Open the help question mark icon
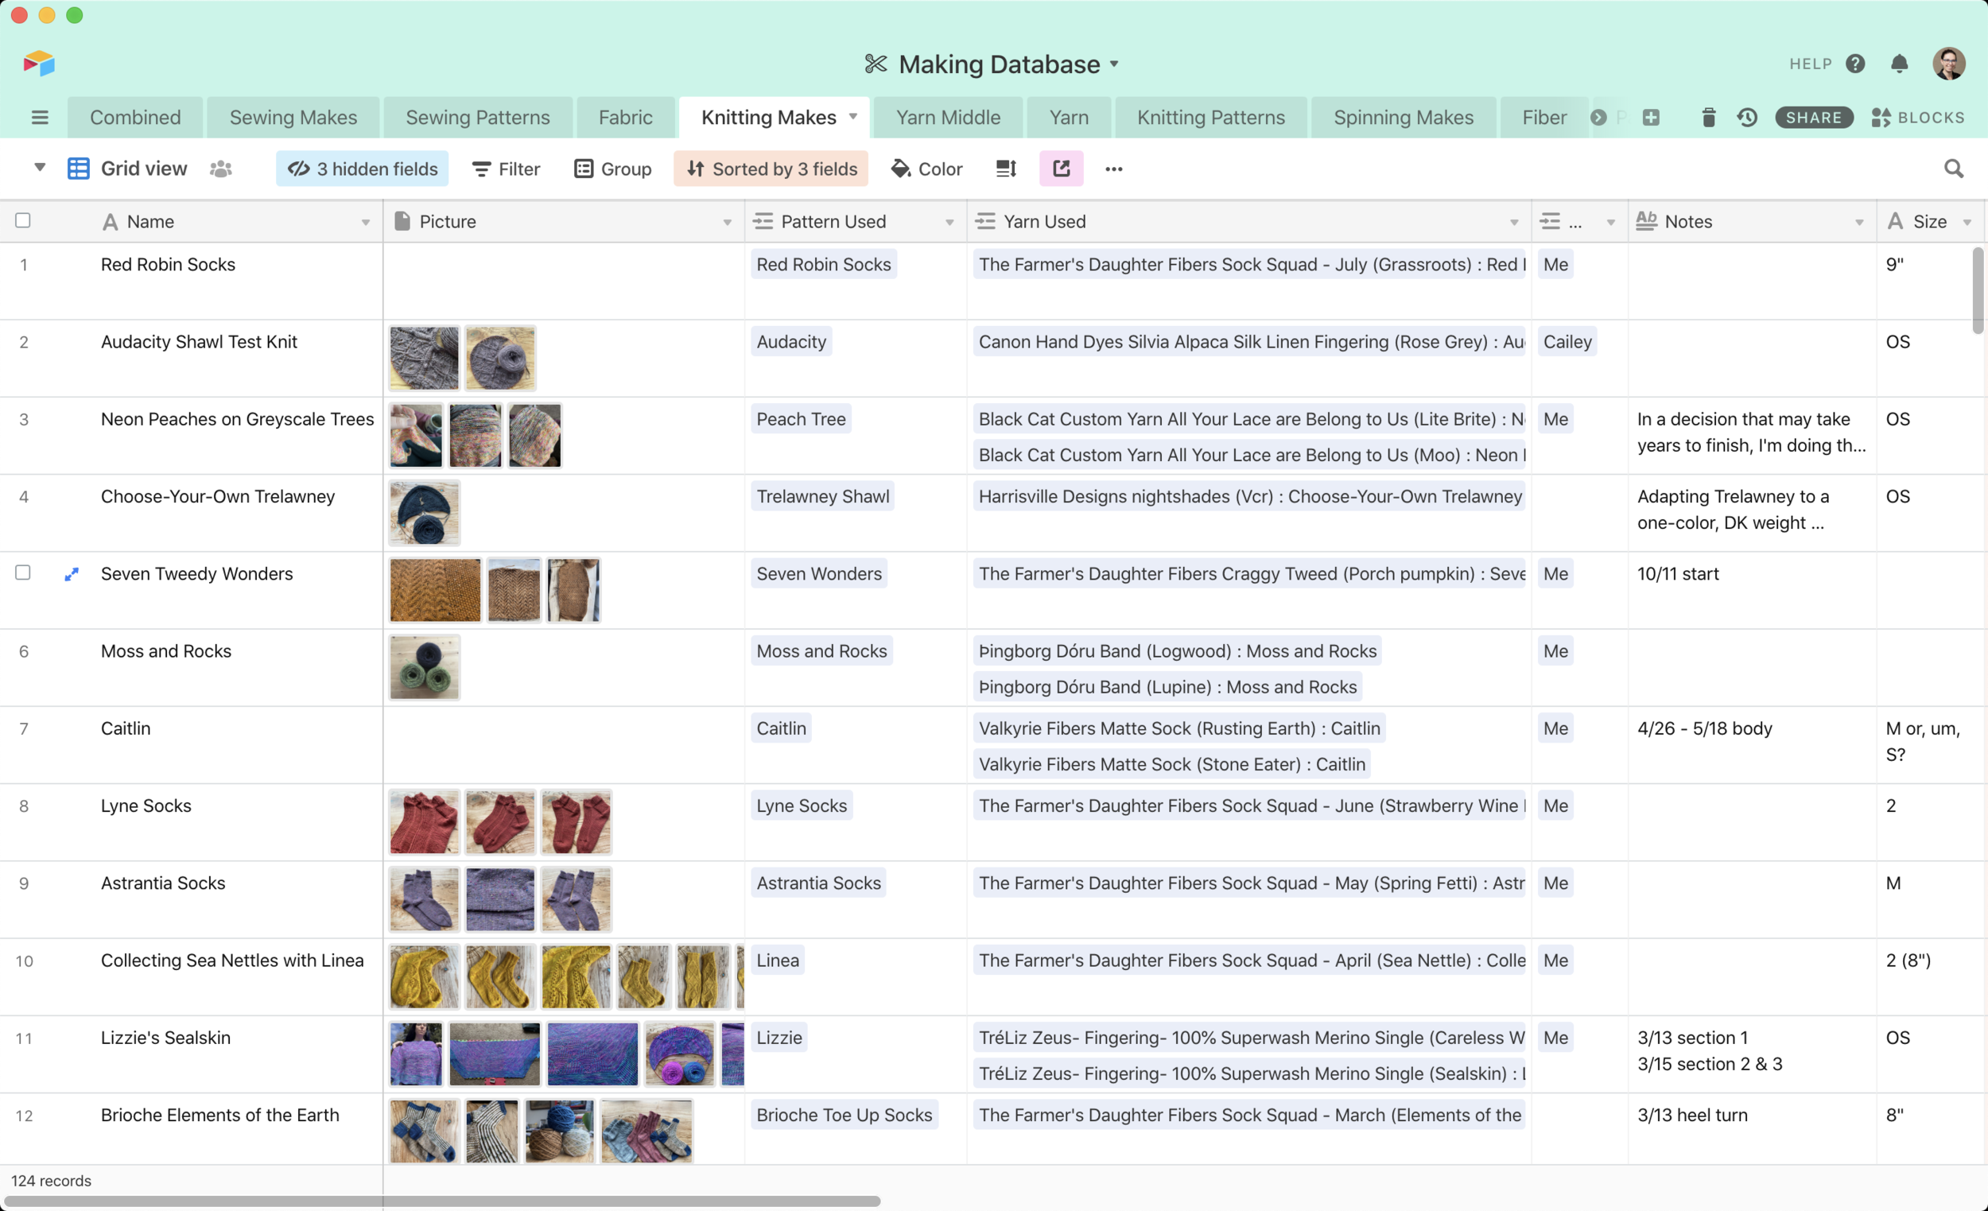The height and width of the screenshot is (1211, 1988). click(x=1855, y=64)
